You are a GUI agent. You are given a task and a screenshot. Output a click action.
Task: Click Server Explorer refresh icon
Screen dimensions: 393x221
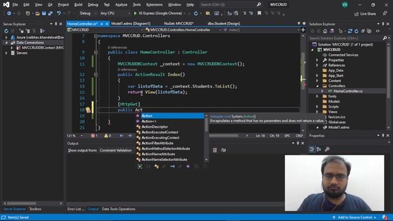click(6, 31)
